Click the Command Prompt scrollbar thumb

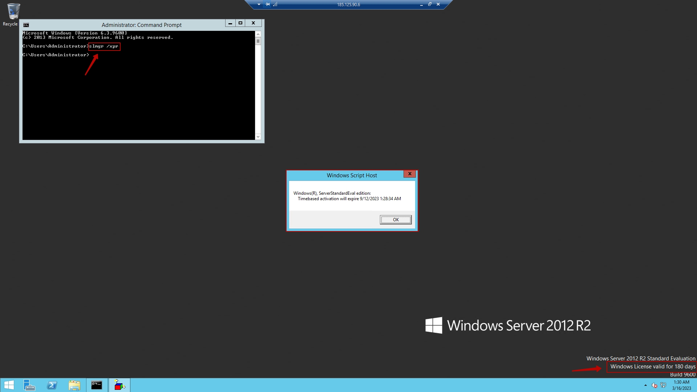pyautogui.click(x=258, y=41)
